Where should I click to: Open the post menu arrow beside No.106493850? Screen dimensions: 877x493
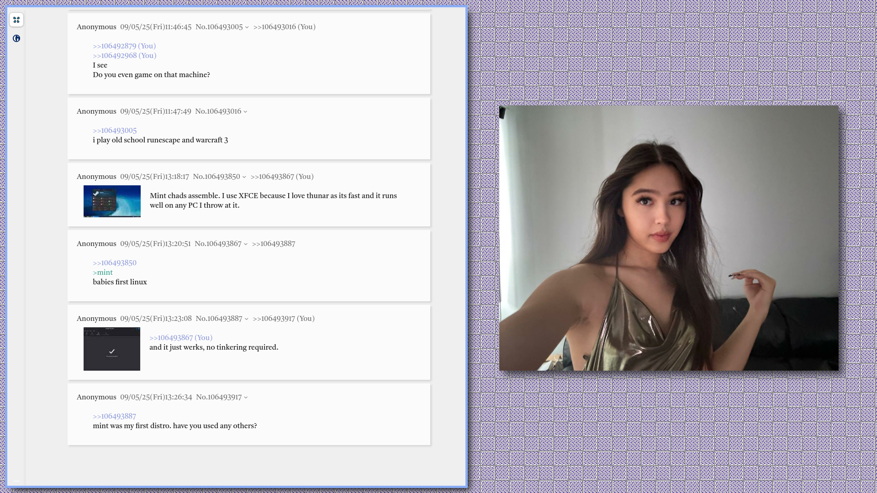click(x=244, y=177)
